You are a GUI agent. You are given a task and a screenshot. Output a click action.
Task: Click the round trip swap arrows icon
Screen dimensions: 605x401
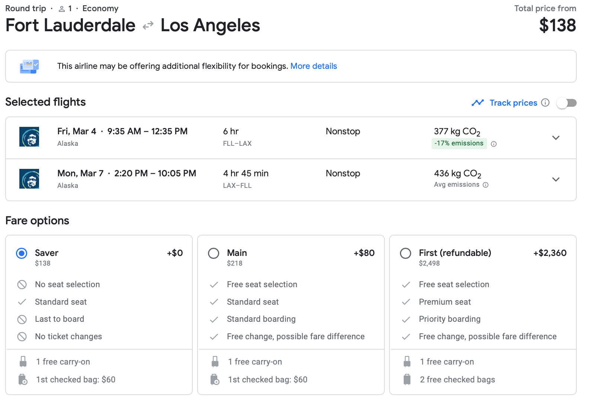pyautogui.click(x=148, y=26)
